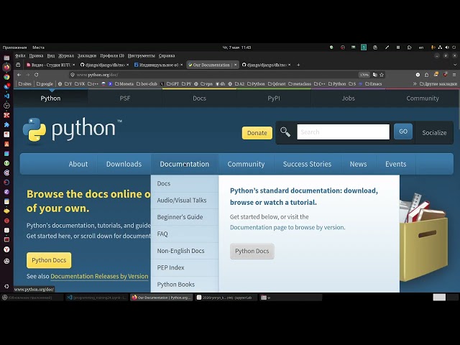460x345 pixels.
Task: Launch Google Chrome from the dock
Action: pos(6,77)
